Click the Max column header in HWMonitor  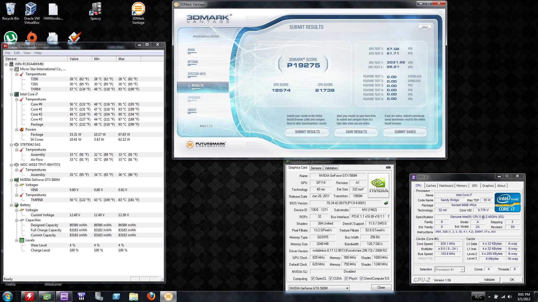[x=129, y=59]
